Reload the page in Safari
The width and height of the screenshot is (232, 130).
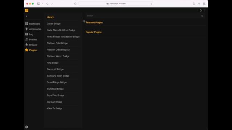[151, 4]
